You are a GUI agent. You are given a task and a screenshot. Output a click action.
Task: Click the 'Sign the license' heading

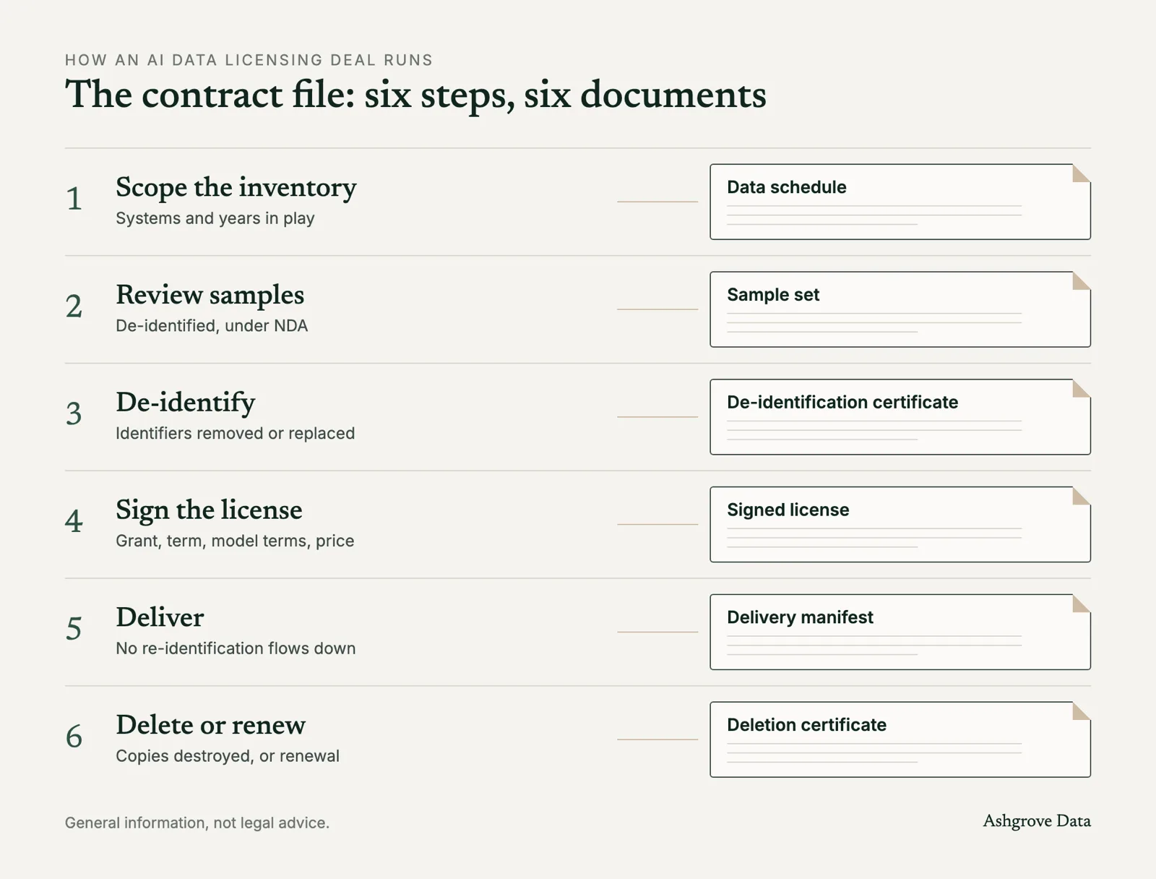(209, 510)
